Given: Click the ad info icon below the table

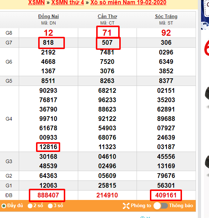Looking at the screenshot, I should (142, 217).
